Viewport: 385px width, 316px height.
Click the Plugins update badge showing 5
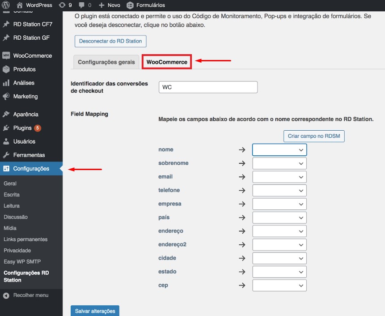pyautogui.click(x=38, y=128)
